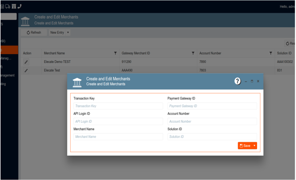Edit the Elecate Demo TEST merchant row
Screen dimensions: 296x180
click(x=26, y=62)
